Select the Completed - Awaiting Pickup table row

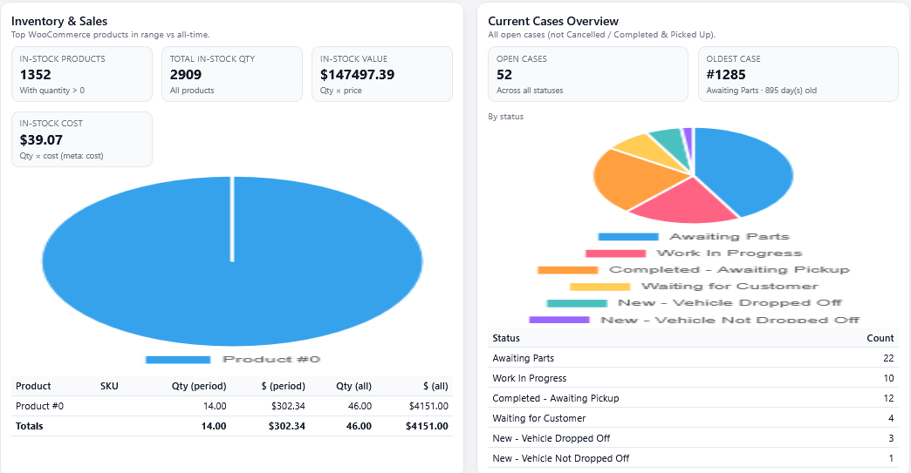[693, 398]
